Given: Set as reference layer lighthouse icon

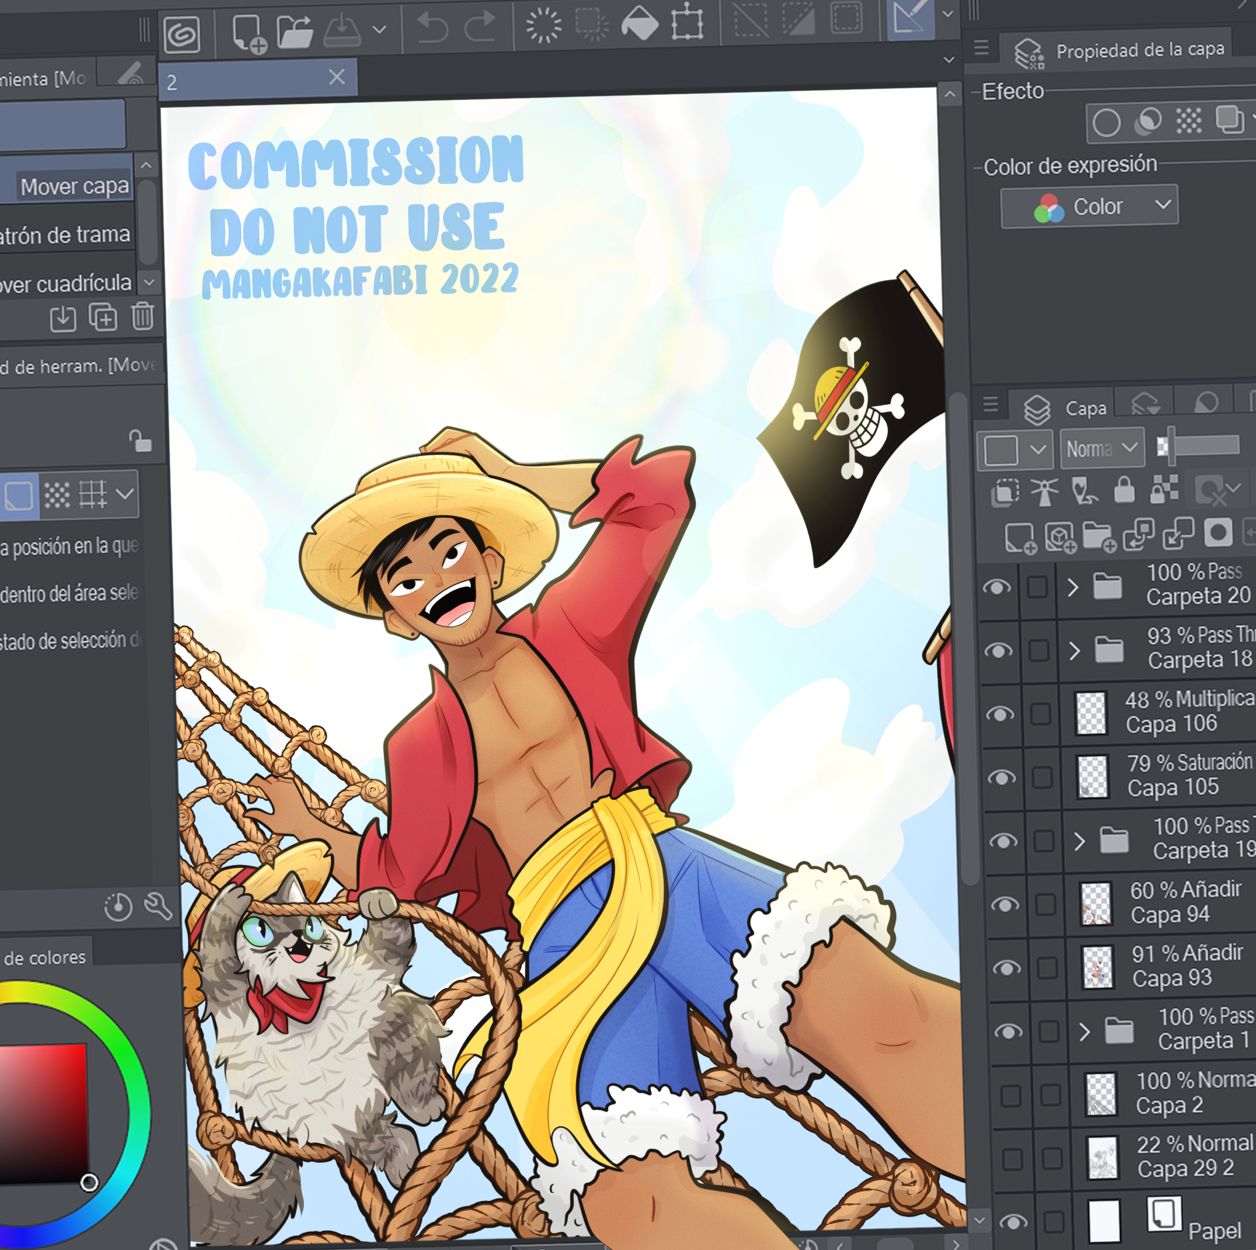Looking at the screenshot, I should coord(1045,491).
